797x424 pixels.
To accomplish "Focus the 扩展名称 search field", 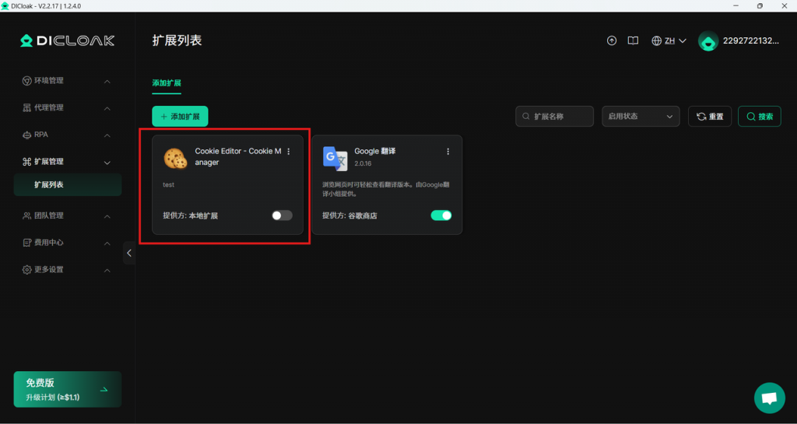I will tap(560, 117).
